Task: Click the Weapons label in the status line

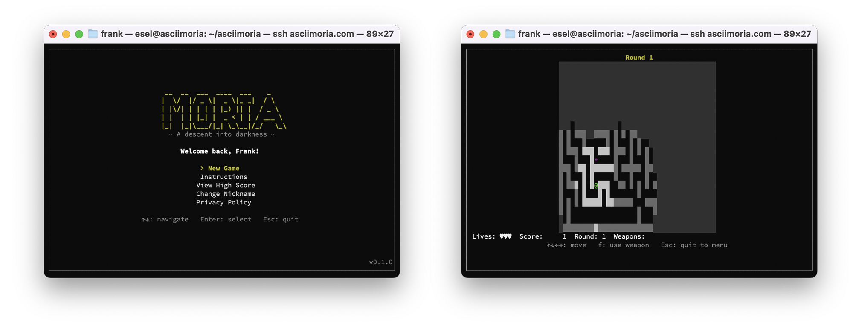Action: pos(629,236)
